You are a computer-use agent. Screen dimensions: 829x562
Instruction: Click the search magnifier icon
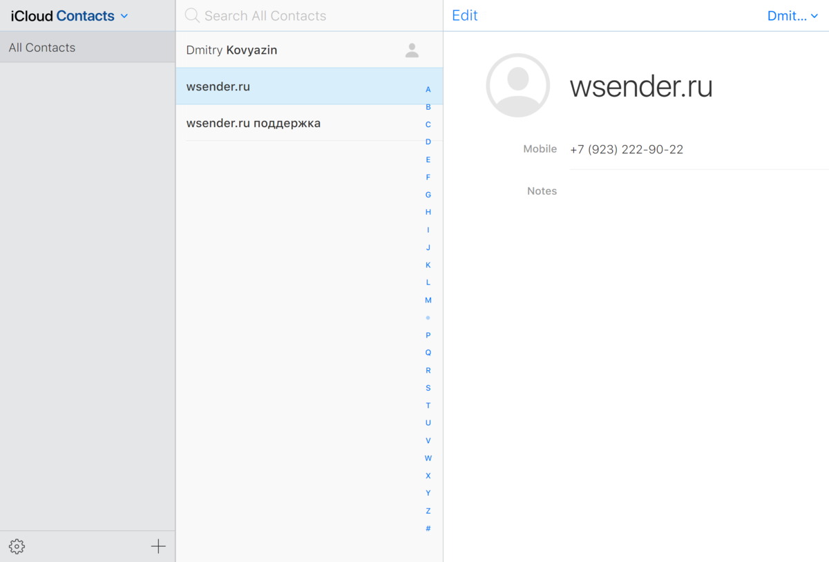point(192,16)
